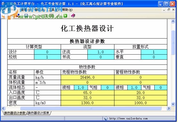
Task: Open the purple help book icon
Action: (x=73, y=16)
